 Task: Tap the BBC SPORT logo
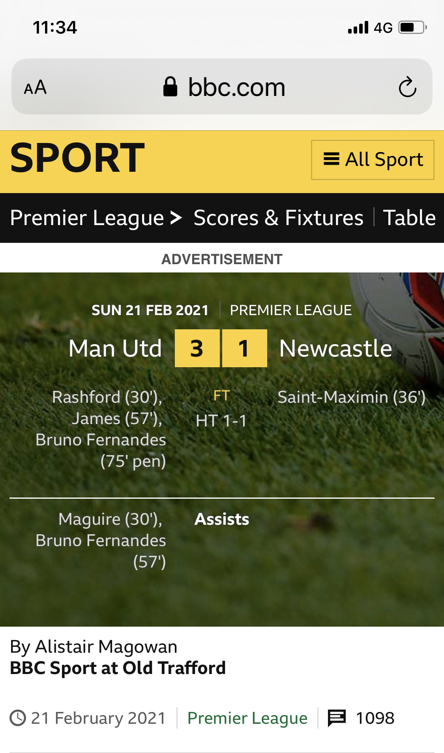click(77, 158)
